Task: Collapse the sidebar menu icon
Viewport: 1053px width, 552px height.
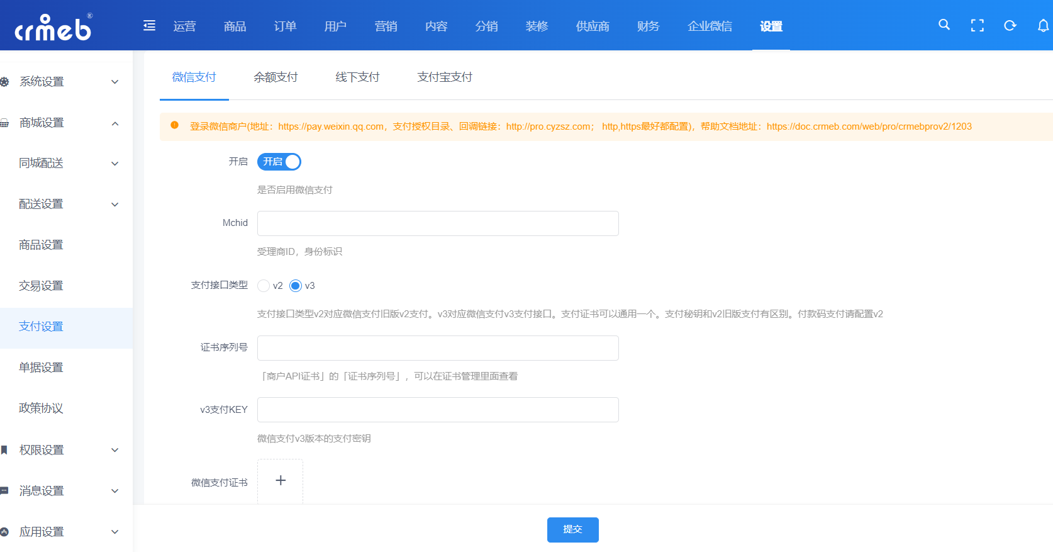Action: click(149, 26)
